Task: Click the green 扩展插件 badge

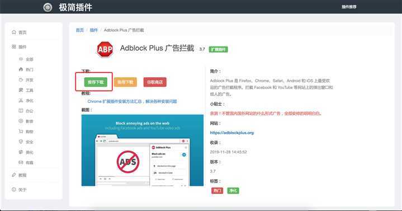Action: click(218, 49)
